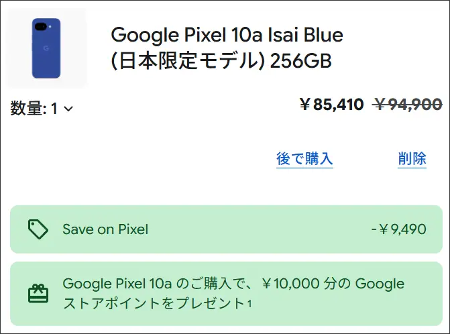Click the Google Pixel 10a Isai Blue title

[227, 34]
